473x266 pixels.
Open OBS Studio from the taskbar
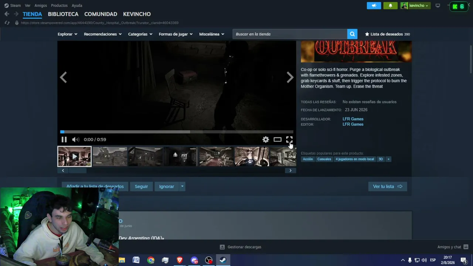coord(209,260)
